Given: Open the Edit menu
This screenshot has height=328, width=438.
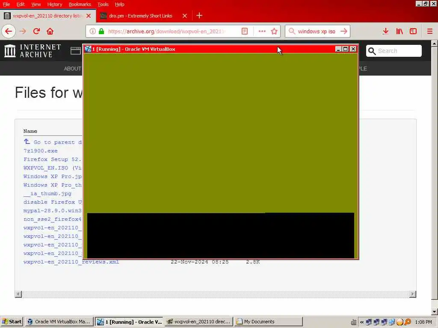Looking at the screenshot, I should (x=21, y=4).
